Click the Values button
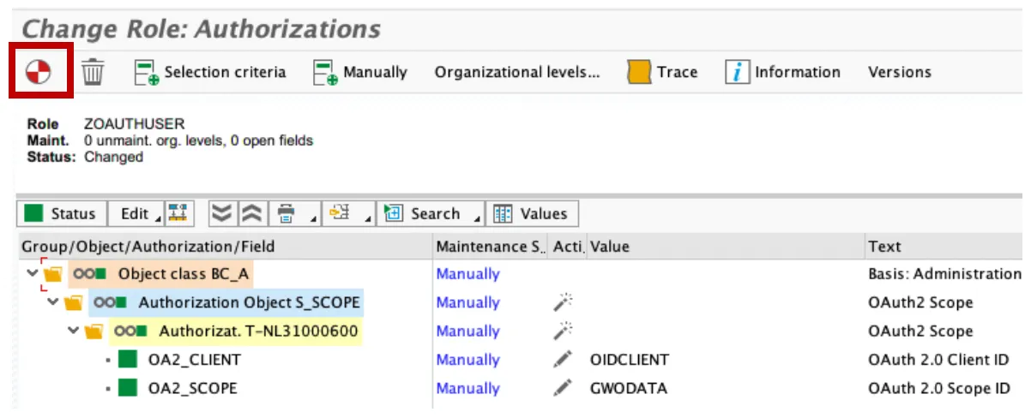The width and height of the screenshot is (1031, 418). (531, 214)
